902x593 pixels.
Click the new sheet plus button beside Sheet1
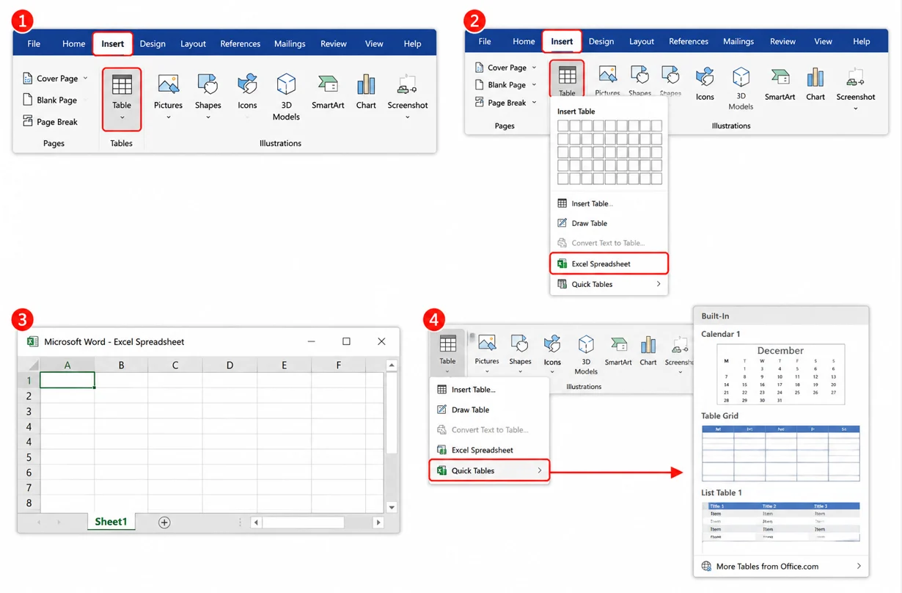click(164, 523)
